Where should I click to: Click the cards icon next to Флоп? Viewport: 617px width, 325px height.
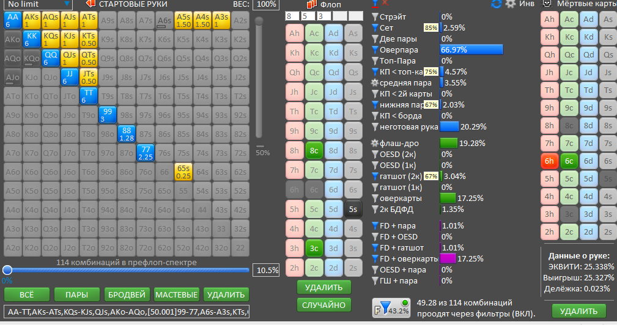[x=312, y=4]
